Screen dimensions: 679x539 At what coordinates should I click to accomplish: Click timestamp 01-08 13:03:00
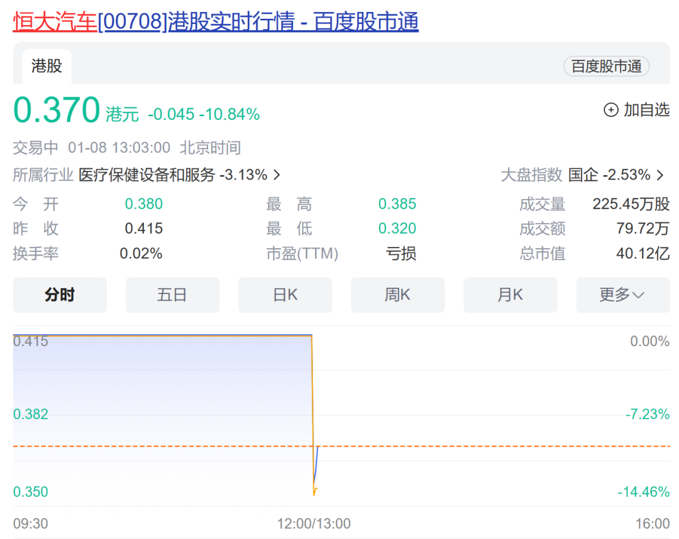119,148
